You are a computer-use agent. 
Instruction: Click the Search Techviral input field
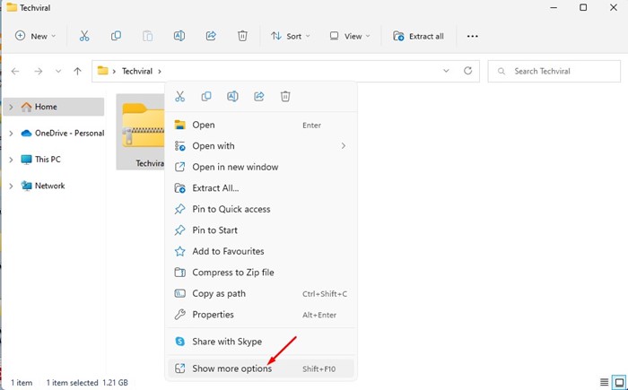(x=554, y=71)
